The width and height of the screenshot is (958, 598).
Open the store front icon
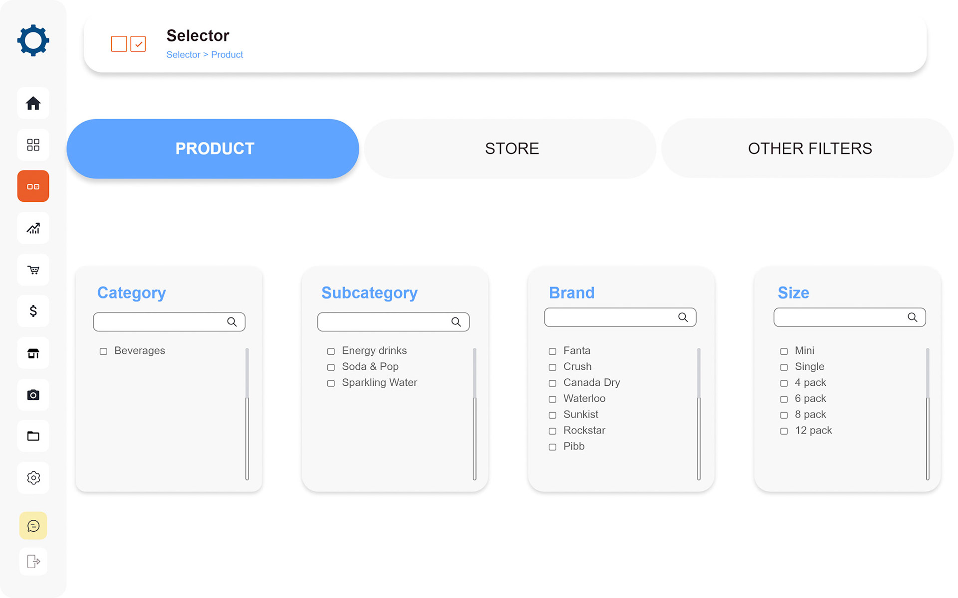coord(33,353)
